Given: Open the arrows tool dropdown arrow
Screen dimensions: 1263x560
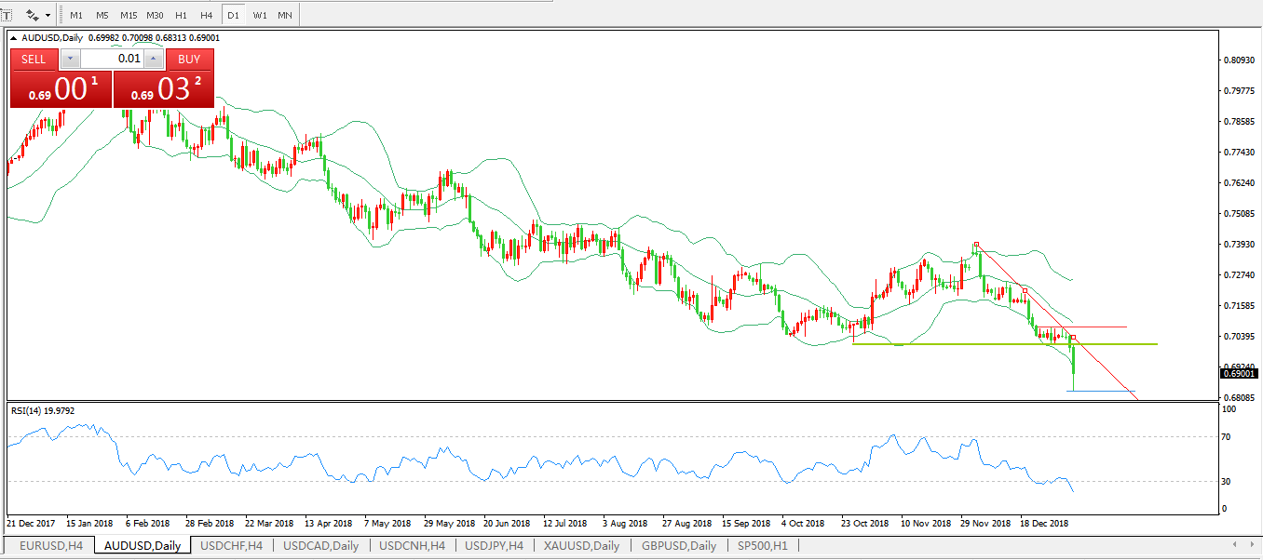Looking at the screenshot, I should (x=48, y=15).
